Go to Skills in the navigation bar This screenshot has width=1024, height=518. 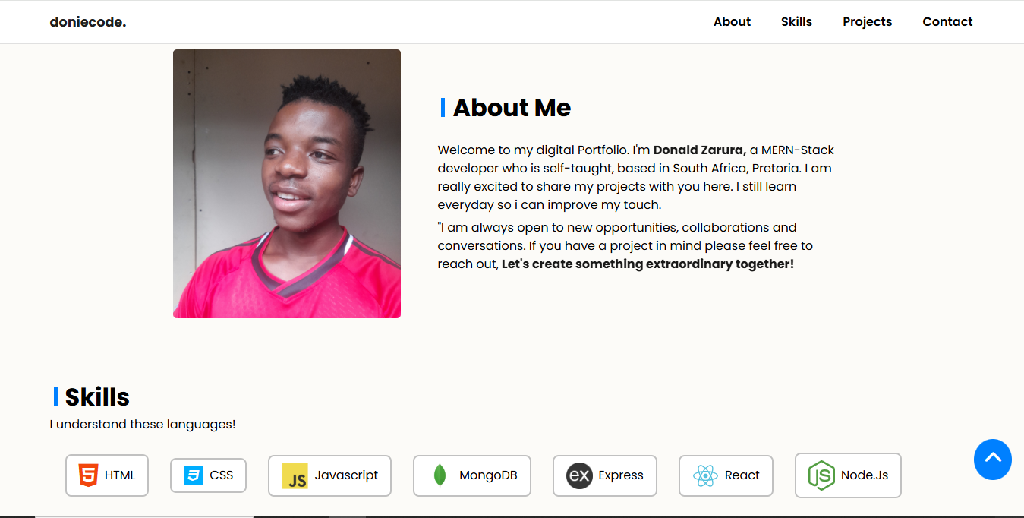(x=796, y=22)
